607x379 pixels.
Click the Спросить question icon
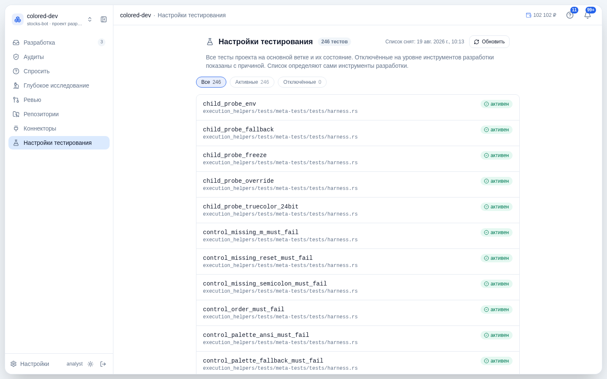click(16, 71)
